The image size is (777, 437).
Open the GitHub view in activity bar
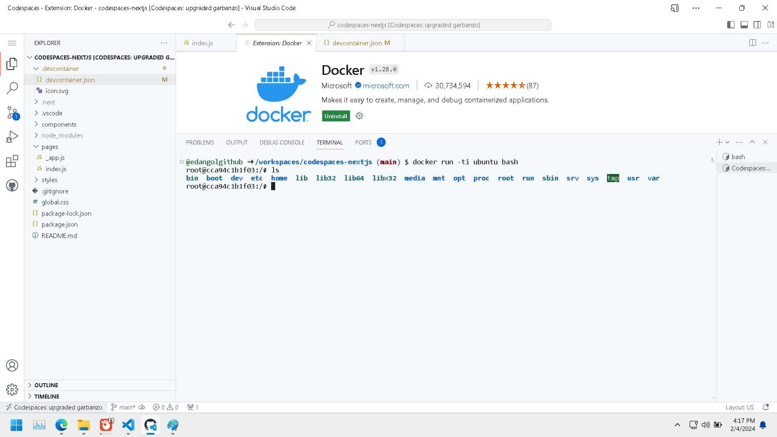(12, 186)
